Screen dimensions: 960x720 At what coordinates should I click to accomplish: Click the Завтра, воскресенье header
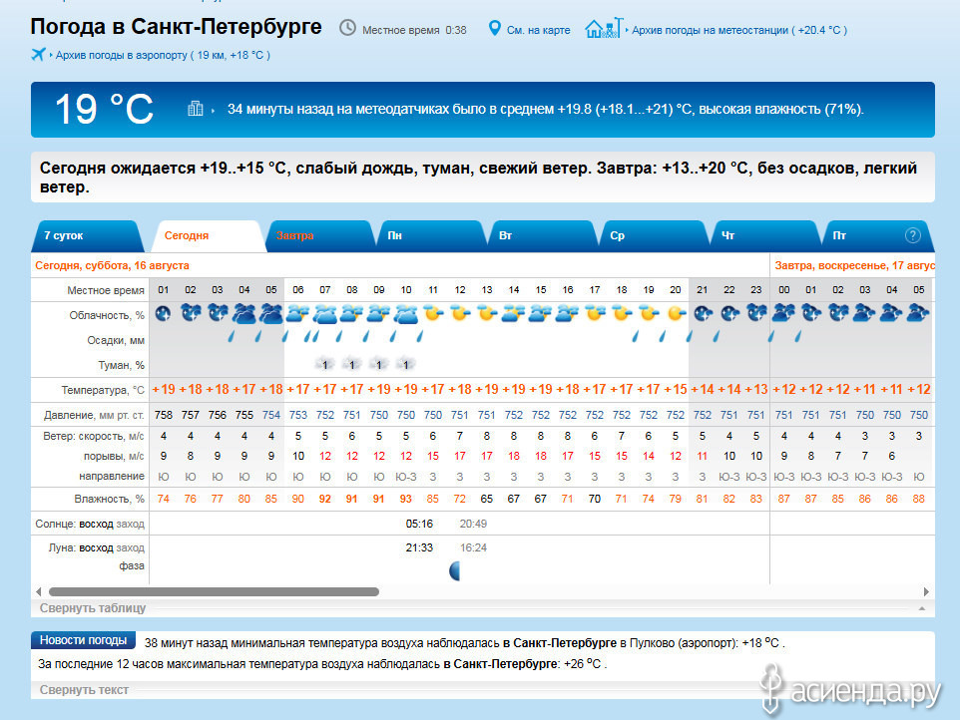pos(854,265)
